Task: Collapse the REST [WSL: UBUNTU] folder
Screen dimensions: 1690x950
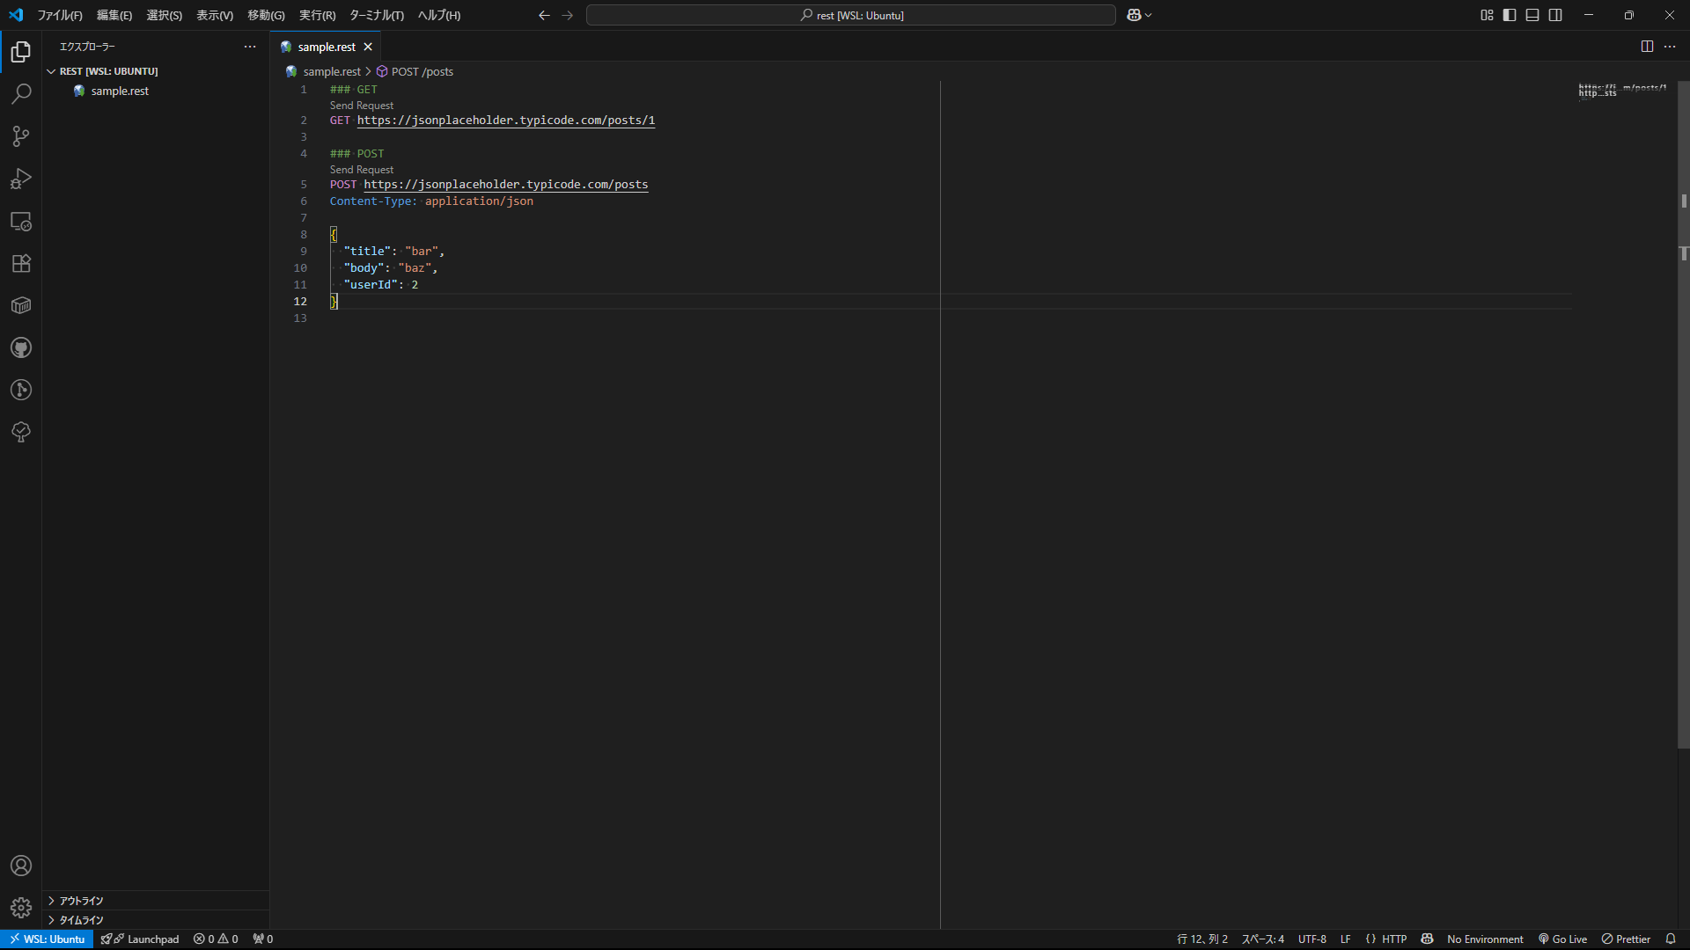Action: pos(52,70)
